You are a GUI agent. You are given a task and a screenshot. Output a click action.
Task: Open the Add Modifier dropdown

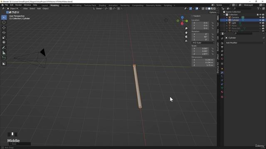point(245,43)
